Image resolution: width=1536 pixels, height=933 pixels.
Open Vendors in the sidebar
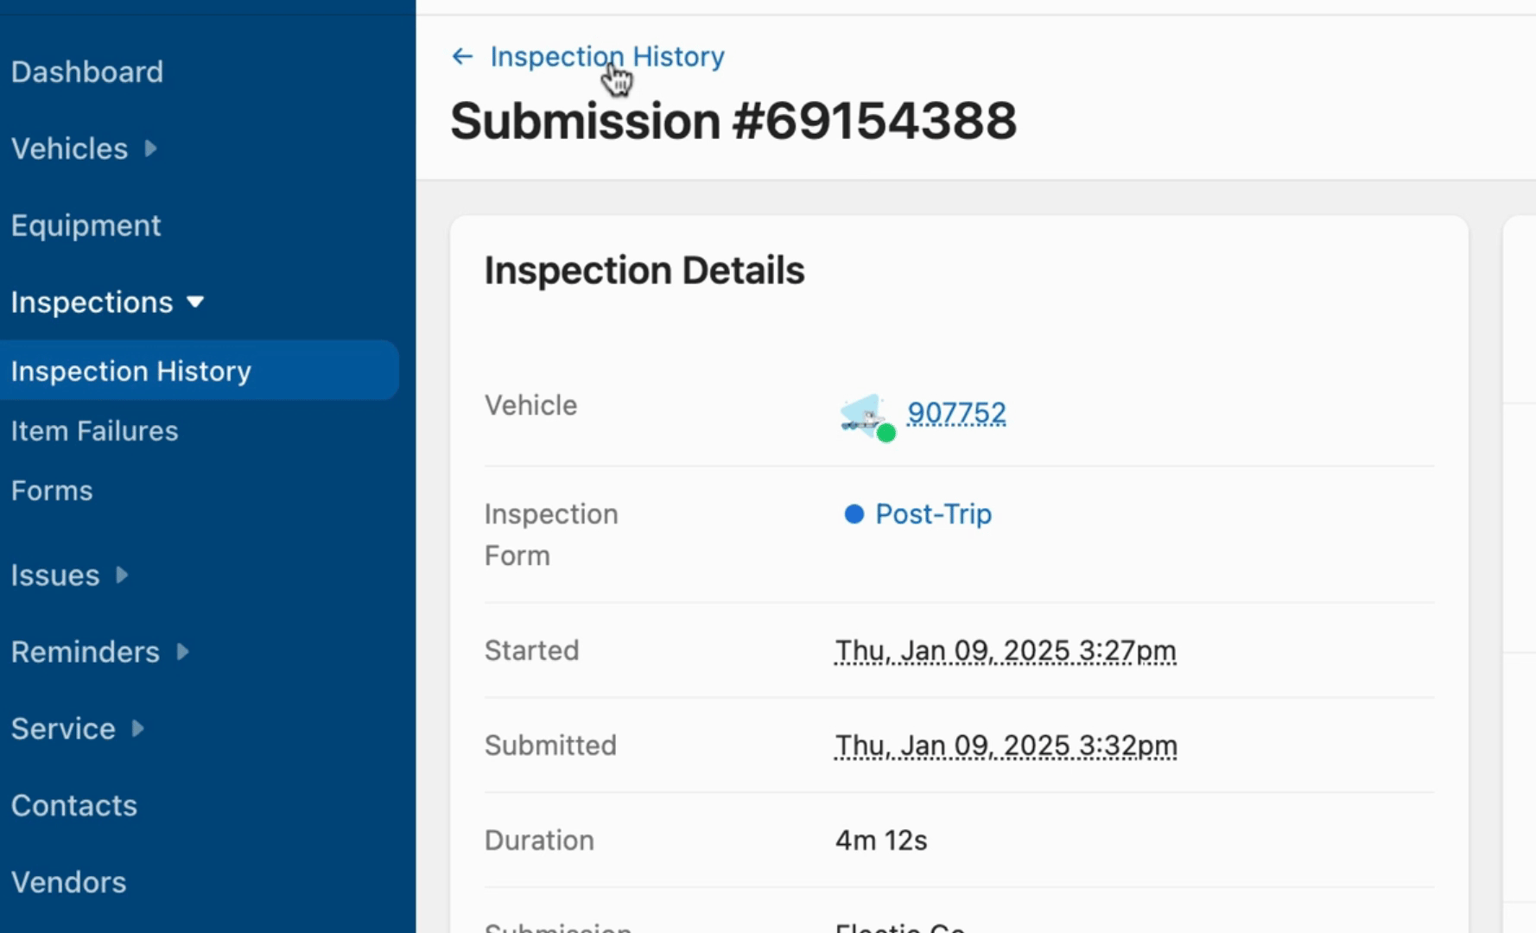tap(68, 883)
